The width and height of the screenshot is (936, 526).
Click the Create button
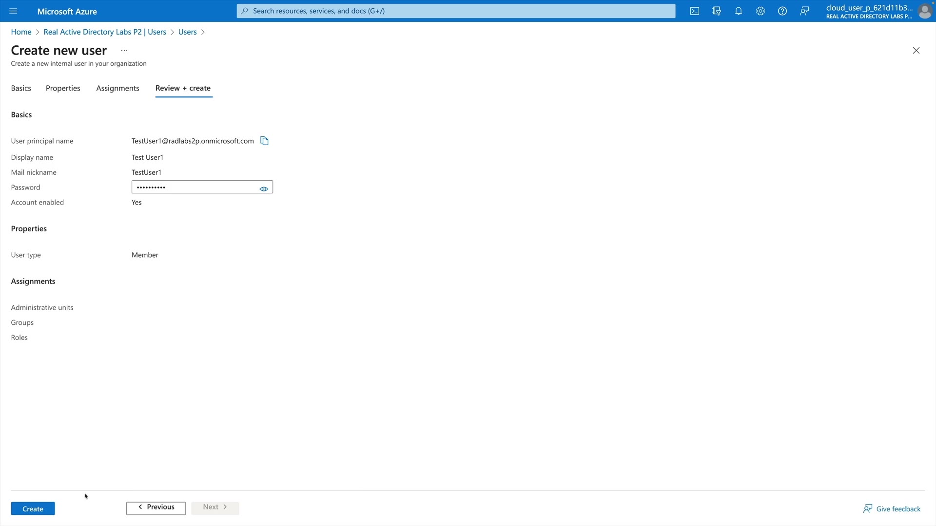coord(33,508)
